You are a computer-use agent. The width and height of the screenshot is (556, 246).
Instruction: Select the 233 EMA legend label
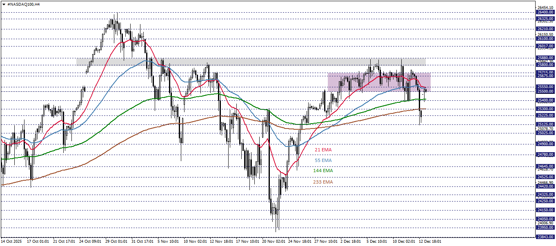click(x=323, y=182)
